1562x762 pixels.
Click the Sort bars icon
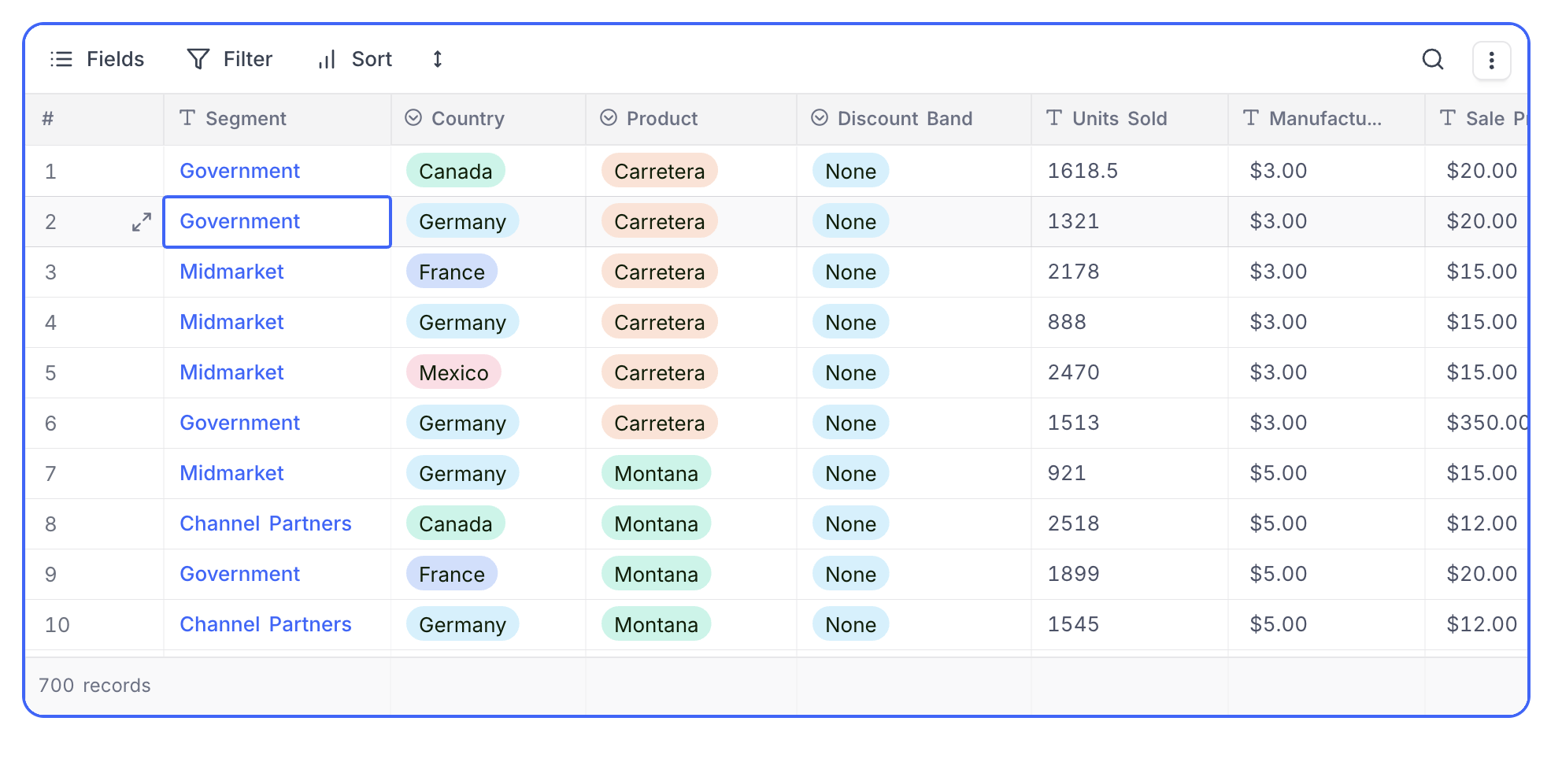327,59
